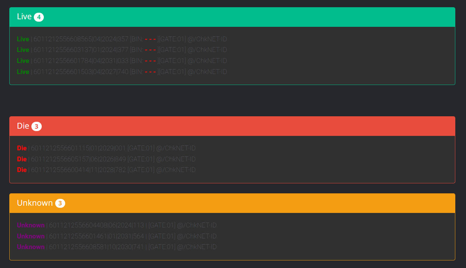Click the orange Unknown panel header

(232, 203)
